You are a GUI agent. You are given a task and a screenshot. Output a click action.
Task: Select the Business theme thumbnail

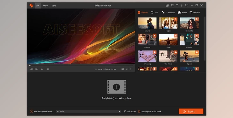(189, 40)
